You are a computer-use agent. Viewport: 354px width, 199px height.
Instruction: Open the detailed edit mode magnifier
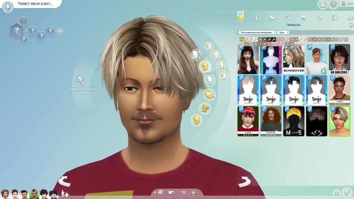[80, 80]
